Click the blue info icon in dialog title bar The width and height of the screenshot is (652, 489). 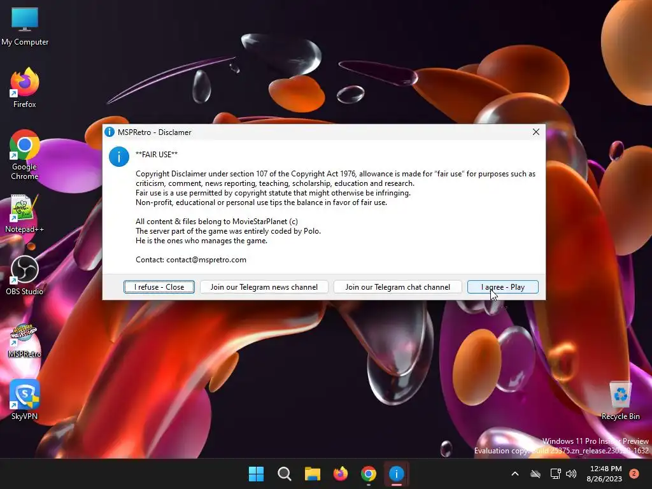(110, 132)
